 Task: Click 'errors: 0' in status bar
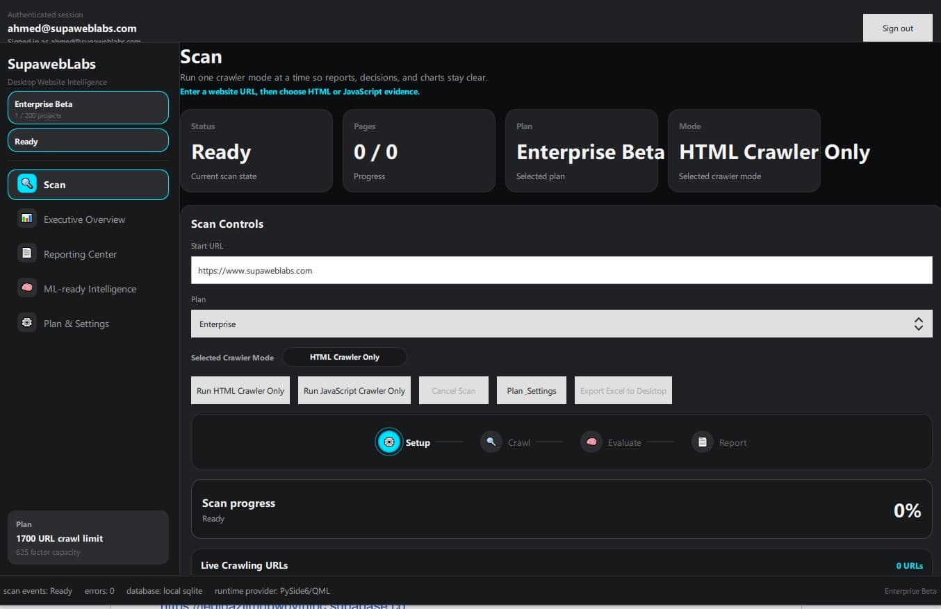[x=99, y=591]
